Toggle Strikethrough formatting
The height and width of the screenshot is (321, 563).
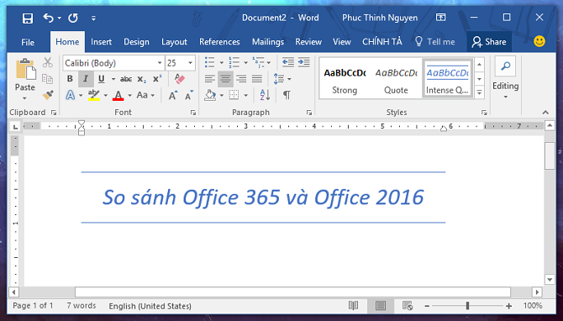pyautogui.click(x=126, y=79)
